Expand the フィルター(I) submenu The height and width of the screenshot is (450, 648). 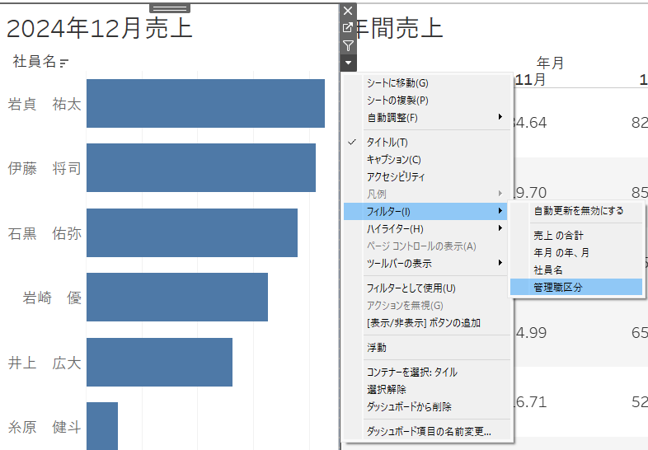[x=425, y=212]
